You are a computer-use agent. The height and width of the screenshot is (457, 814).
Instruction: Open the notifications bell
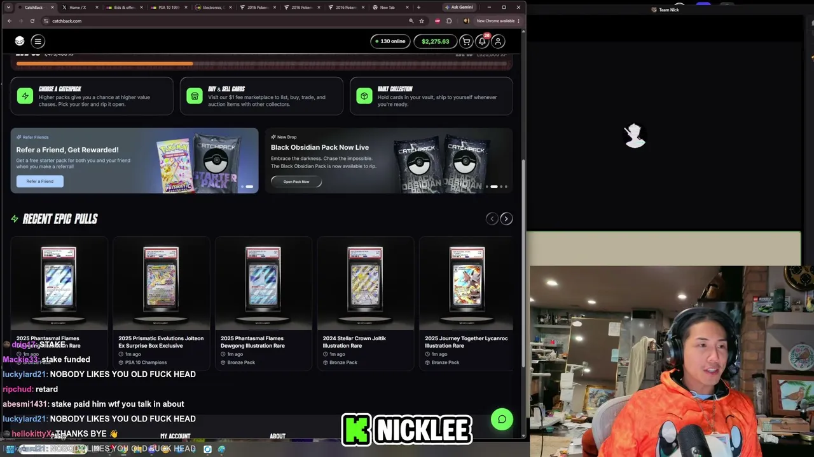tap(482, 41)
